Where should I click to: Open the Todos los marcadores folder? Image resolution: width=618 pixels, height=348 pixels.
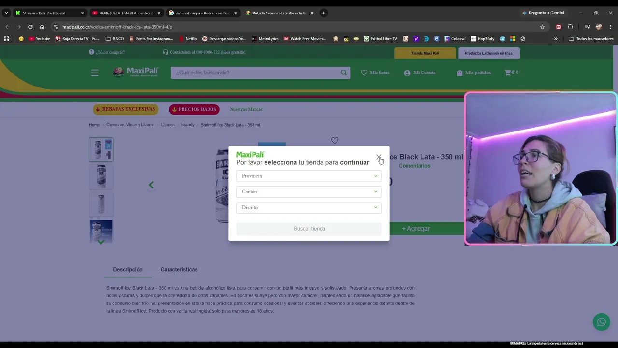click(x=591, y=39)
